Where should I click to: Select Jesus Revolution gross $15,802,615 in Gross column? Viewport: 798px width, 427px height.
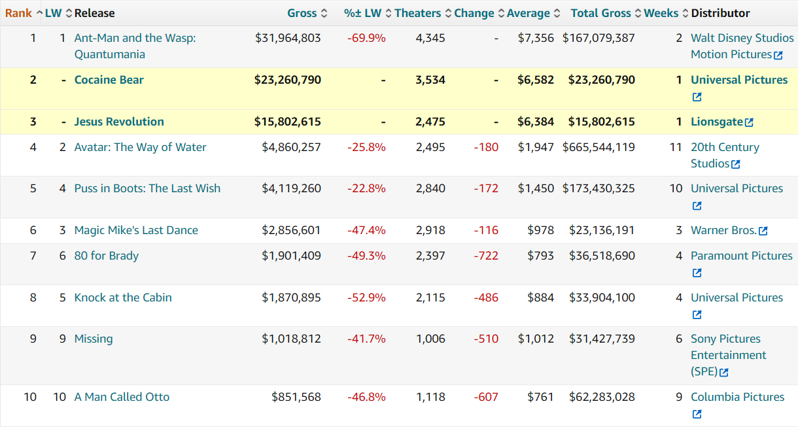288,122
